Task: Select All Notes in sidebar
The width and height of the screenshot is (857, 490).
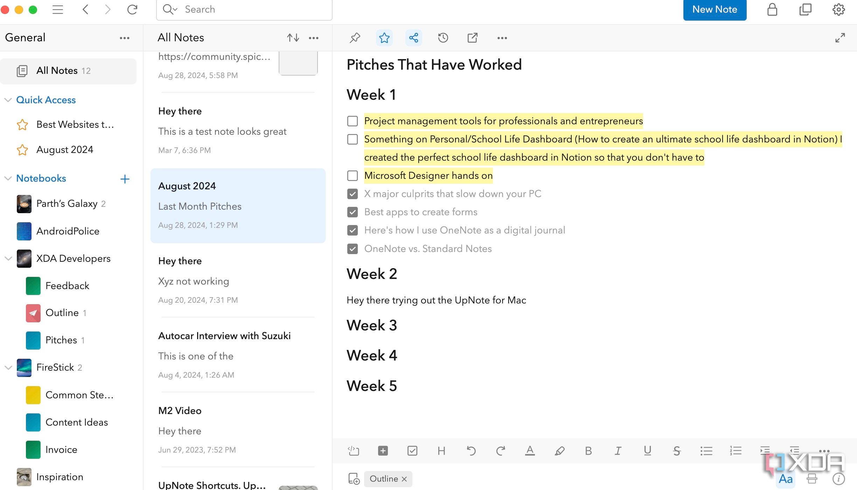Action: click(x=68, y=71)
